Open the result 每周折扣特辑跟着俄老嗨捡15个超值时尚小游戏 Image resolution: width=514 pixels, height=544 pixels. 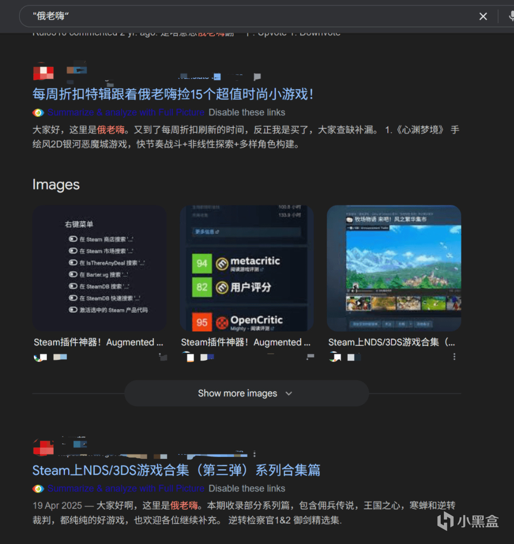coord(173,94)
